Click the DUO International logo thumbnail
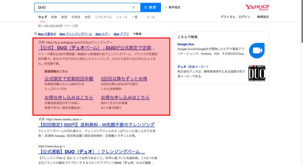 (x=257, y=73)
